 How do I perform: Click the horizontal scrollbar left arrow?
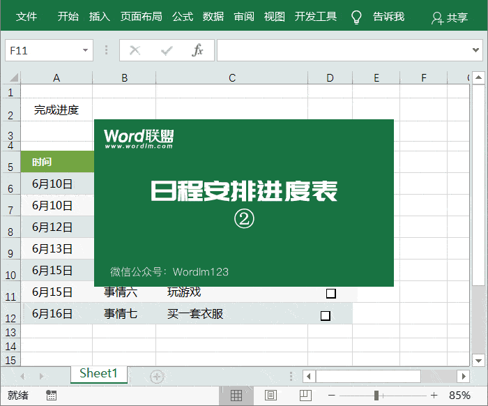(x=309, y=376)
